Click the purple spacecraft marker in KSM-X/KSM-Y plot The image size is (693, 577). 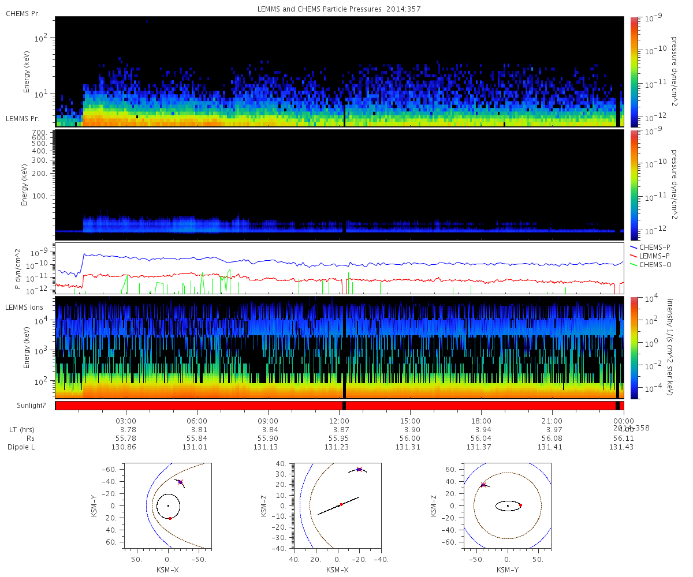point(180,482)
